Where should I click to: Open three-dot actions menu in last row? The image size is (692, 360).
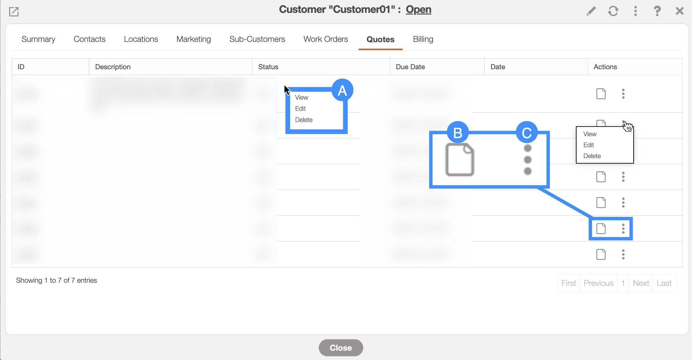click(623, 254)
